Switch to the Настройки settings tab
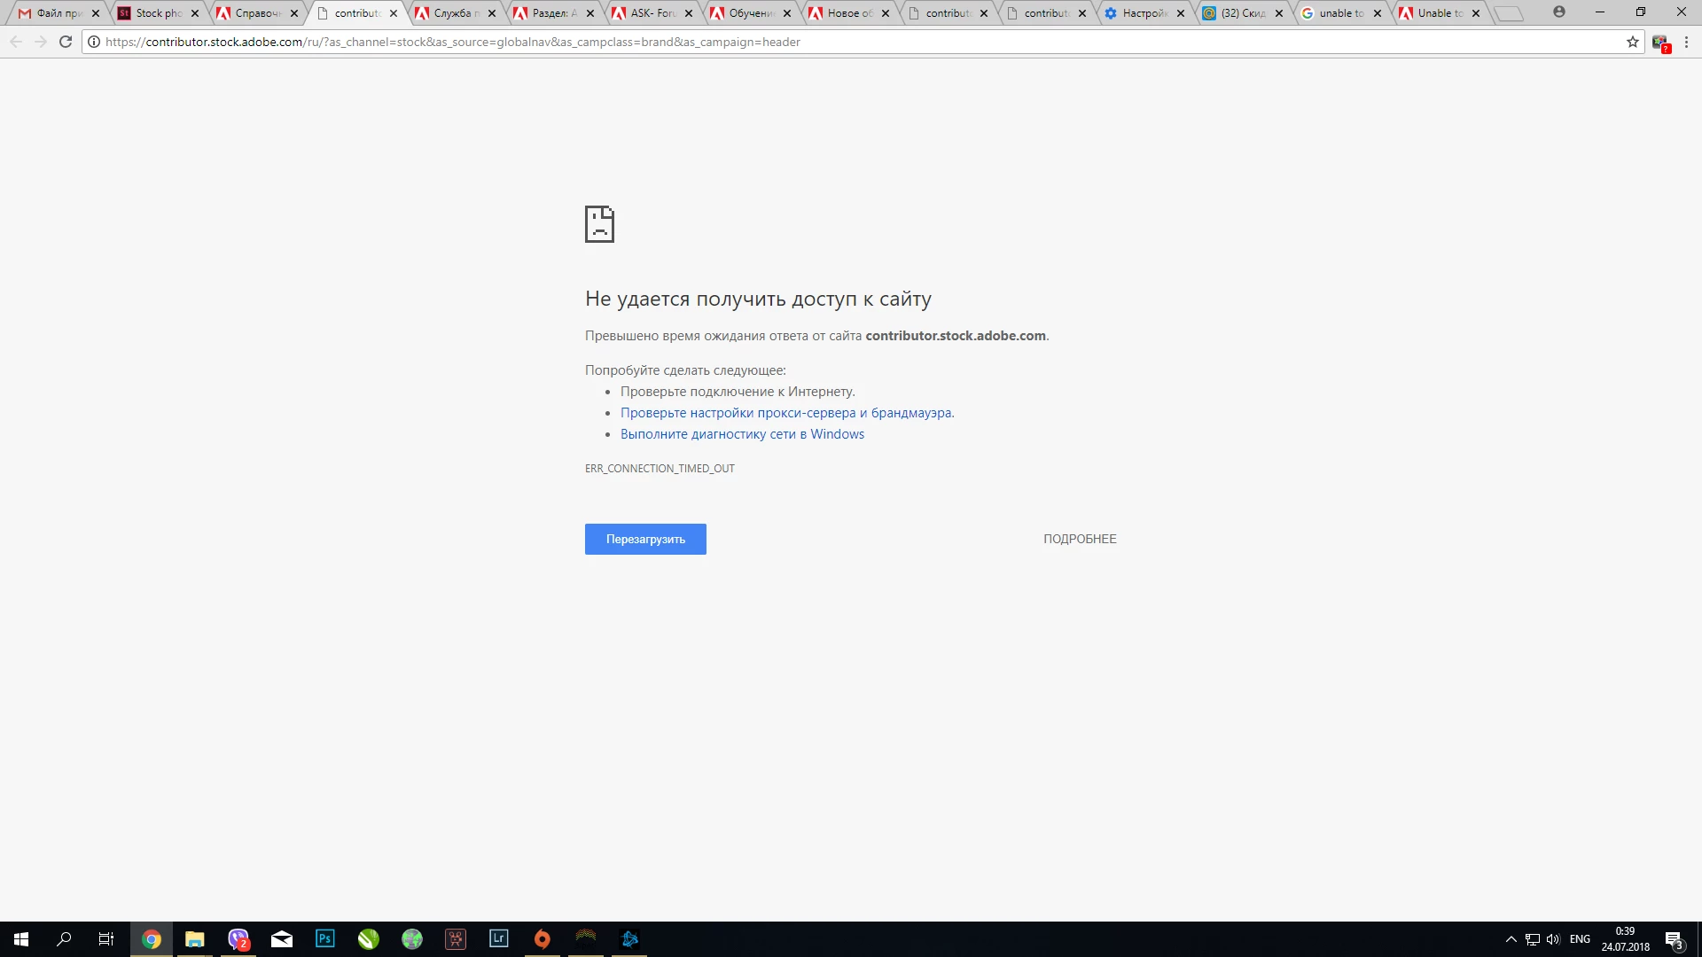The height and width of the screenshot is (957, 1702). coord(1144,13)
